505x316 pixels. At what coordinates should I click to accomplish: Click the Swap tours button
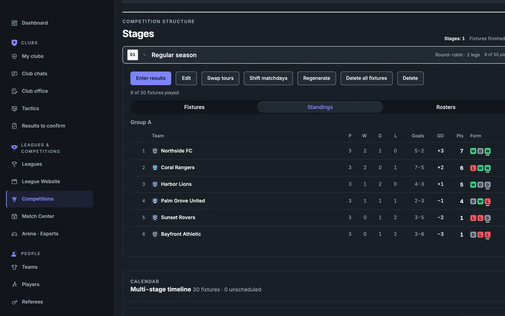coord(221,78)
